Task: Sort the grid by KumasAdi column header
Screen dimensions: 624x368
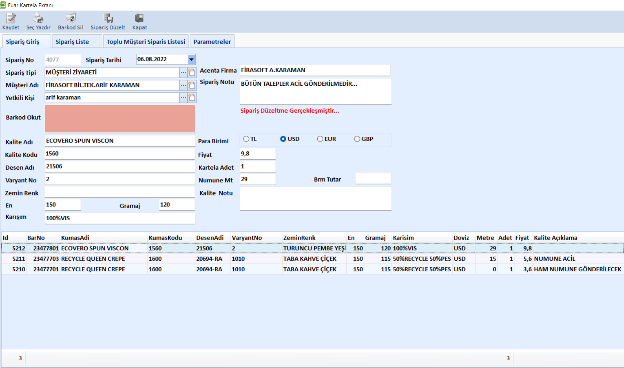Action: [75, 238]
